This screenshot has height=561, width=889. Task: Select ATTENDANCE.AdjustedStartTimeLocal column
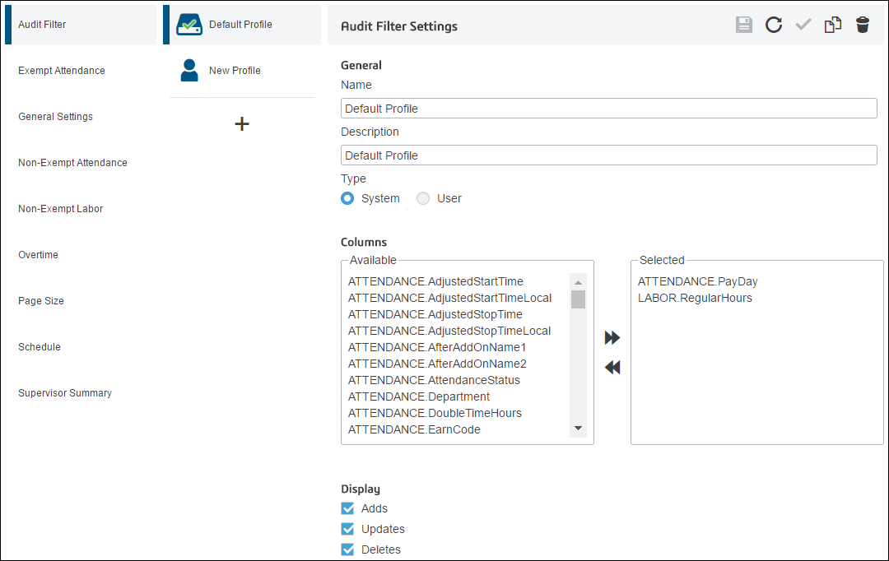click(449, 298)
